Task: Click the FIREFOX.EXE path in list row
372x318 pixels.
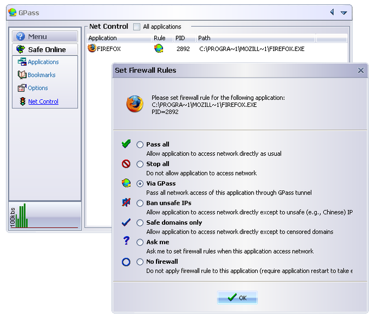Action: coord(252,49)
